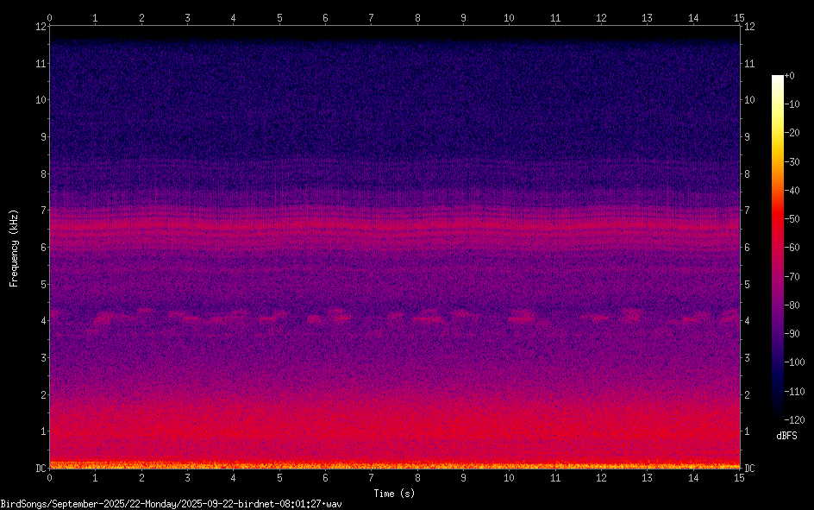
Task: Click the '-60' color scale label
Action: [792, 248]
